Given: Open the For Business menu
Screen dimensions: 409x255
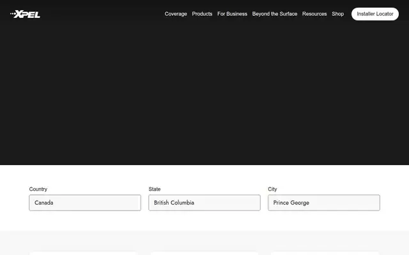Looking at the screenshot, I should (232, 14).
